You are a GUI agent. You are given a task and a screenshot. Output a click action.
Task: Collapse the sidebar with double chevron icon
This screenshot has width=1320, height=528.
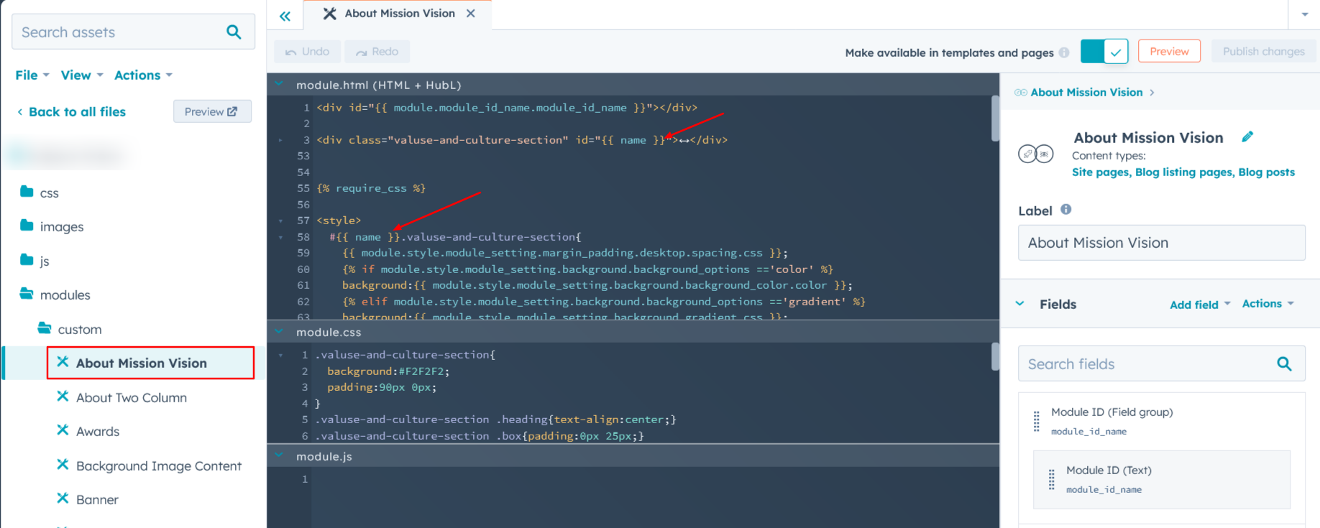click(x=285, y=16)
